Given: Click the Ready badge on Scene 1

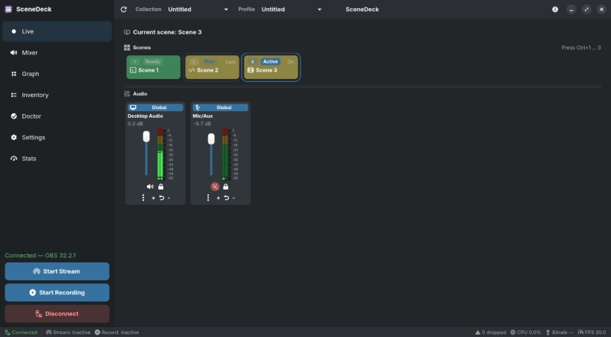Looking at the screenshot, I should click(153, 62).
